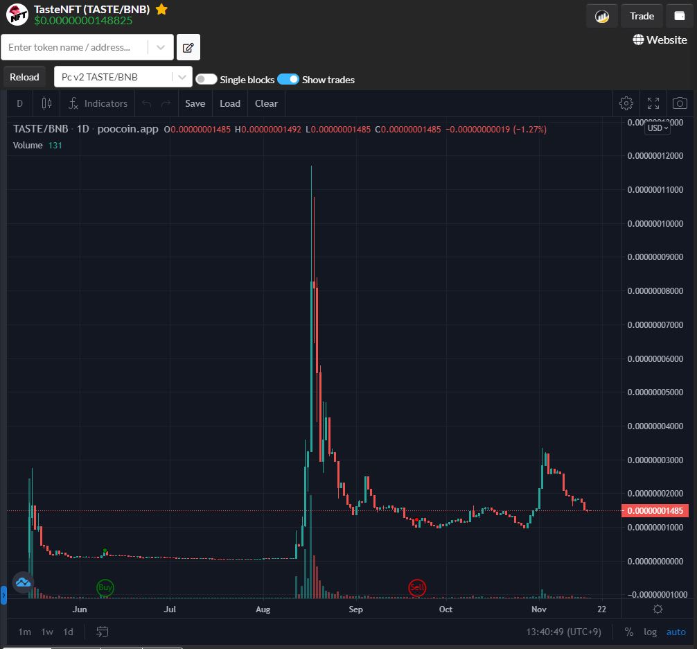Image resolution: width=697 pixels, height=649 pixels.
Task: Click the Reload button
Action: (x=24, y=77)
